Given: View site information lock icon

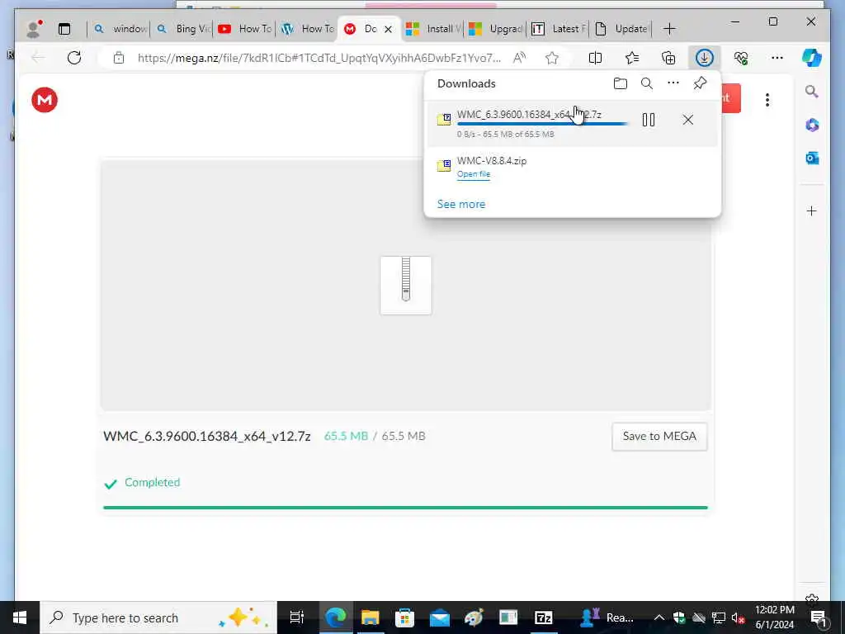Looking at the screenshot, I should coord(119,58).
